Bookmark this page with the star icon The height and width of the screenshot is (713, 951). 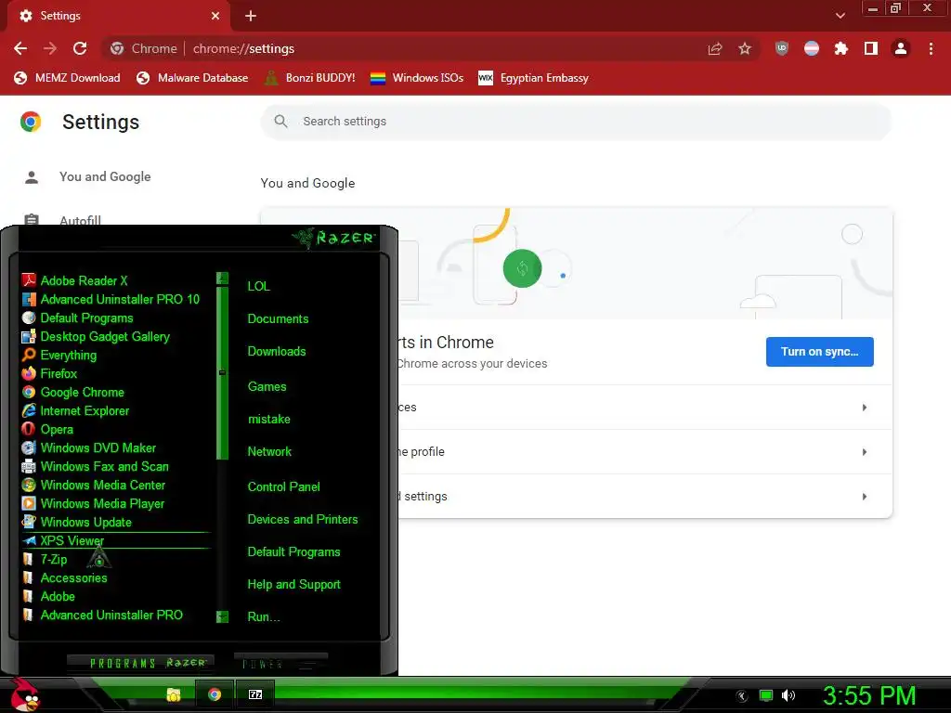[x=745, y=48]
